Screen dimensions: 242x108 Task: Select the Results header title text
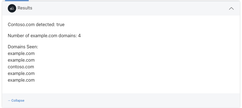pyautogui.click(x=25, y=8)
